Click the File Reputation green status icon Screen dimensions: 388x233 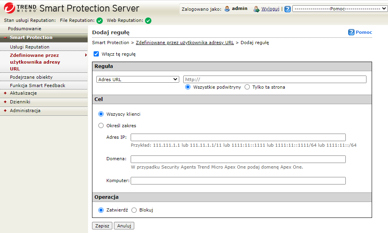pyautogui.click(x=100, y=21)
